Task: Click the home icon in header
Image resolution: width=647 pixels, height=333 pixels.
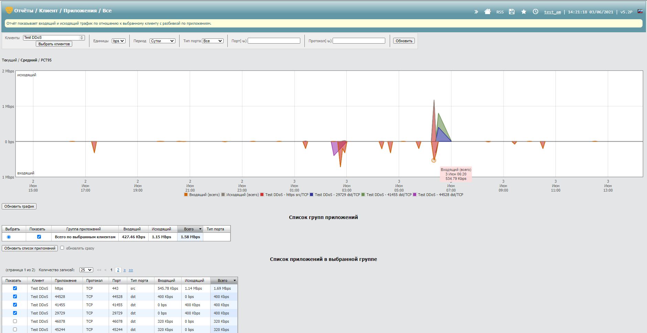Action: (x=487, y=12)
